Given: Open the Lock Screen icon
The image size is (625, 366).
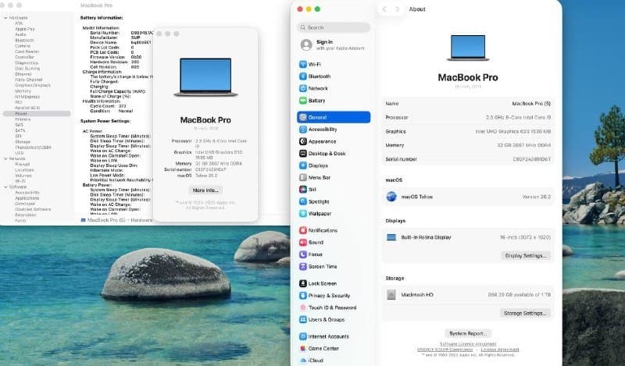Looking at the screenshot, I should pos(303,283).
